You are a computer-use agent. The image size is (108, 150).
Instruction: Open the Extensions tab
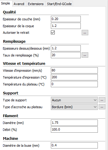pos(36,4)
